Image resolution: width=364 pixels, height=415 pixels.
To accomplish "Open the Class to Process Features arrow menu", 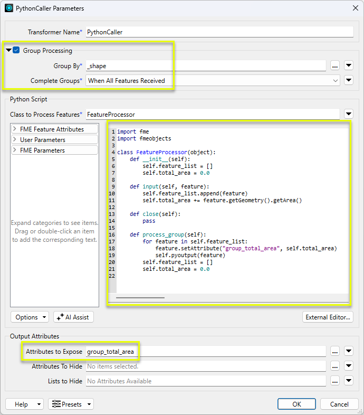I will tap(349, 114).
